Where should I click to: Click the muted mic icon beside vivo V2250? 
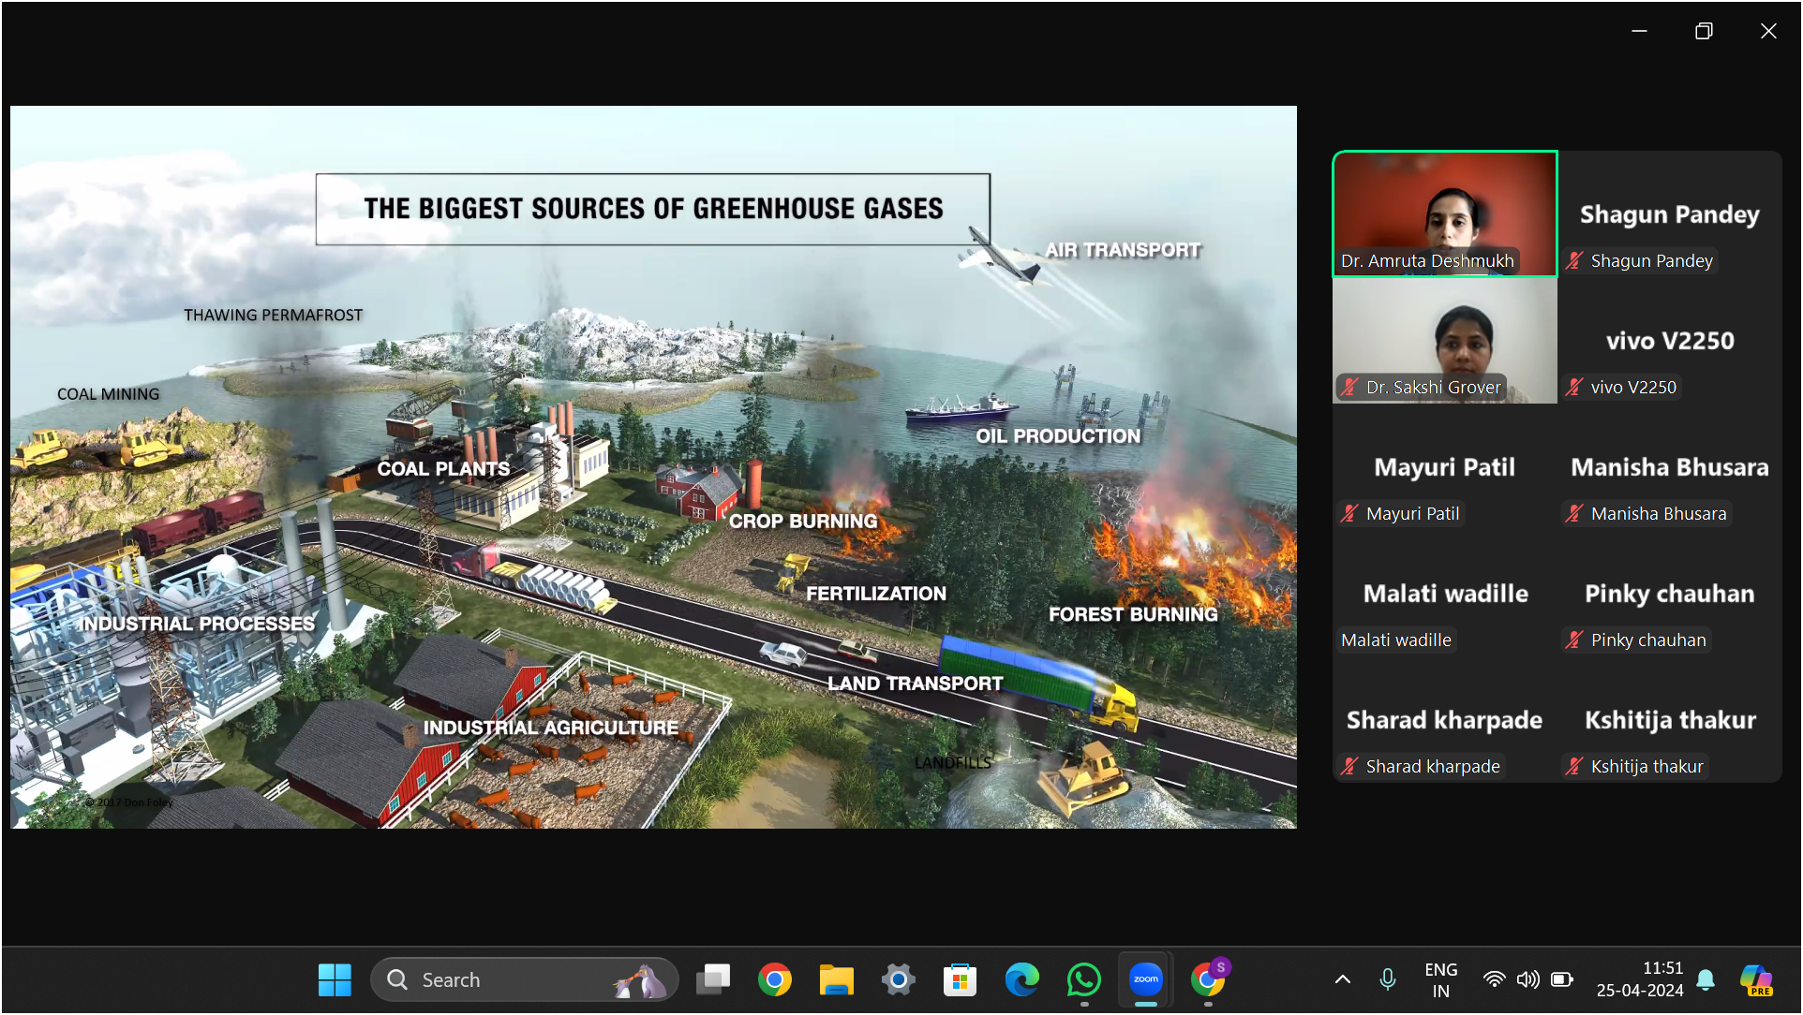tap(1575, 388)
